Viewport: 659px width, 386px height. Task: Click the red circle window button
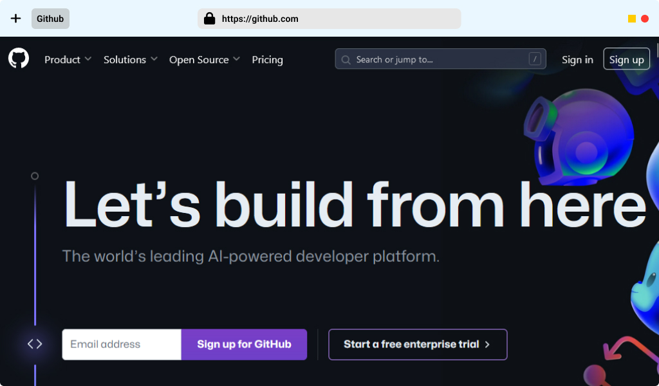[x=645, y=19]
